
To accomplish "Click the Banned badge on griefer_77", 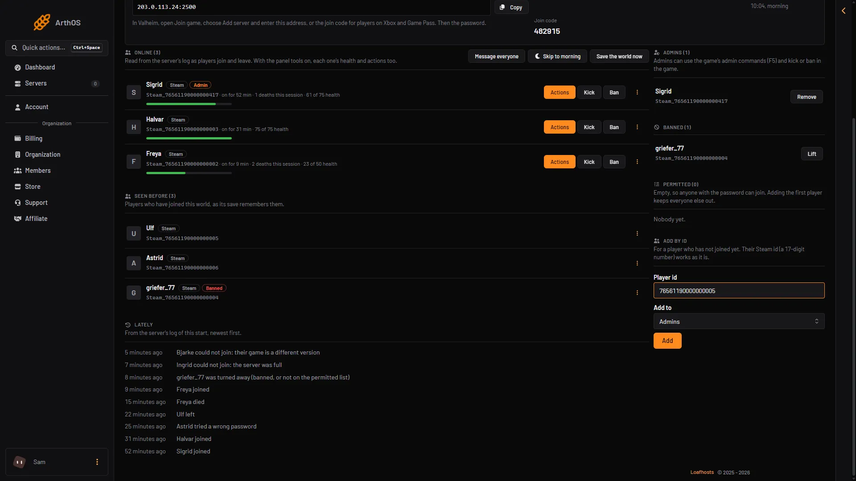I will (214, 289).
